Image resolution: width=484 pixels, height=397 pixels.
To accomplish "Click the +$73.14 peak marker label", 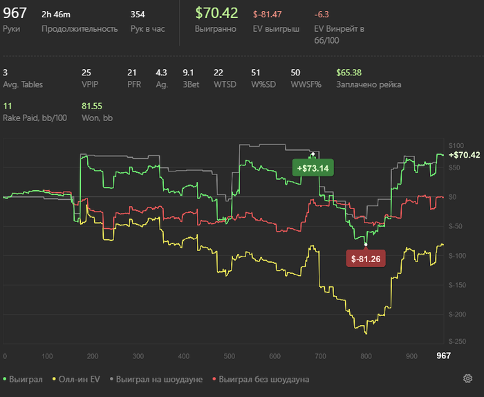I will 313,168.
